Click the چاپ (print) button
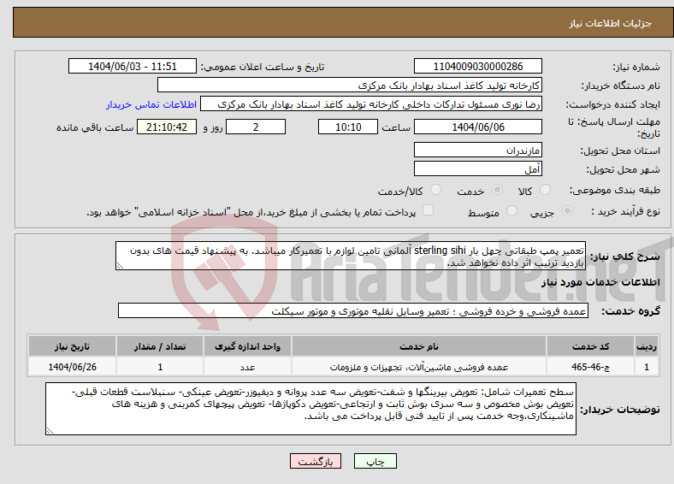 [x=375, y=461]
